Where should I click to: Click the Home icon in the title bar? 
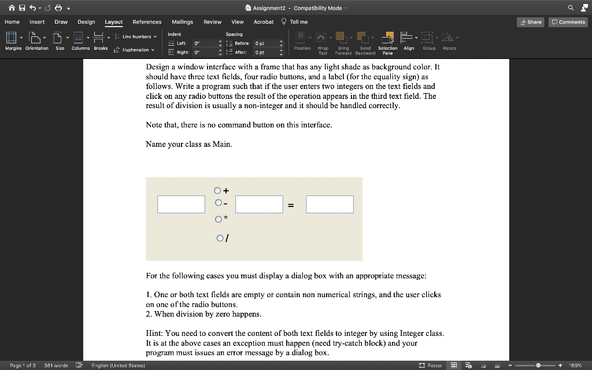12,8
